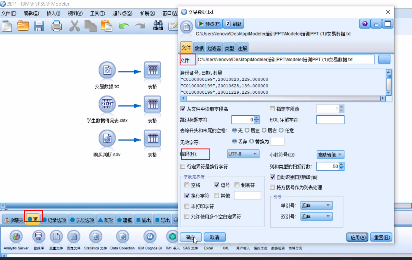Pick the 数据库 SQL palette node
The image size is (412, 260).
[x=39, y=237]
